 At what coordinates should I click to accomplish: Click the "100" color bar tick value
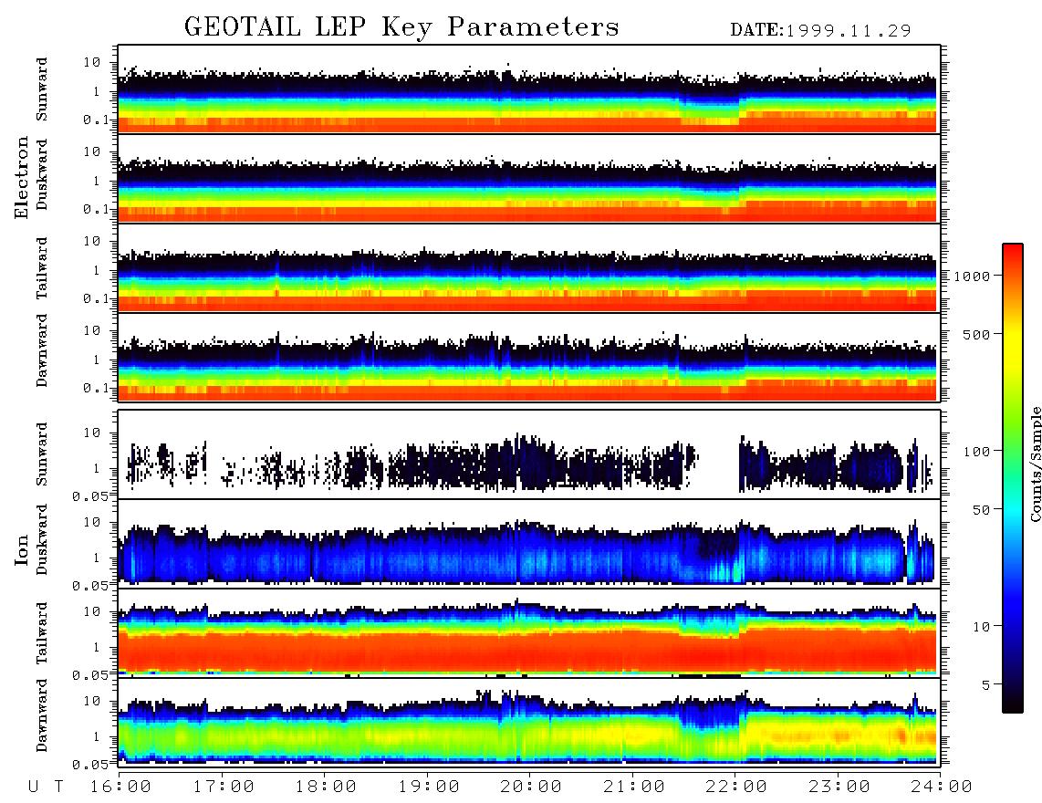[975, 452]
